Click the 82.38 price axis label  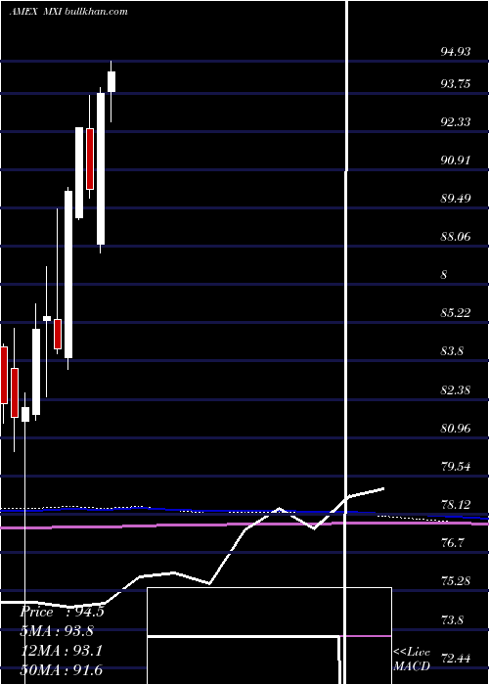point(456,390)
